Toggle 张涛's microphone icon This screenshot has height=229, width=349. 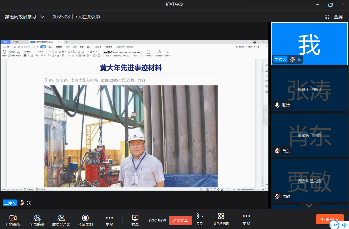pos(277,105)
